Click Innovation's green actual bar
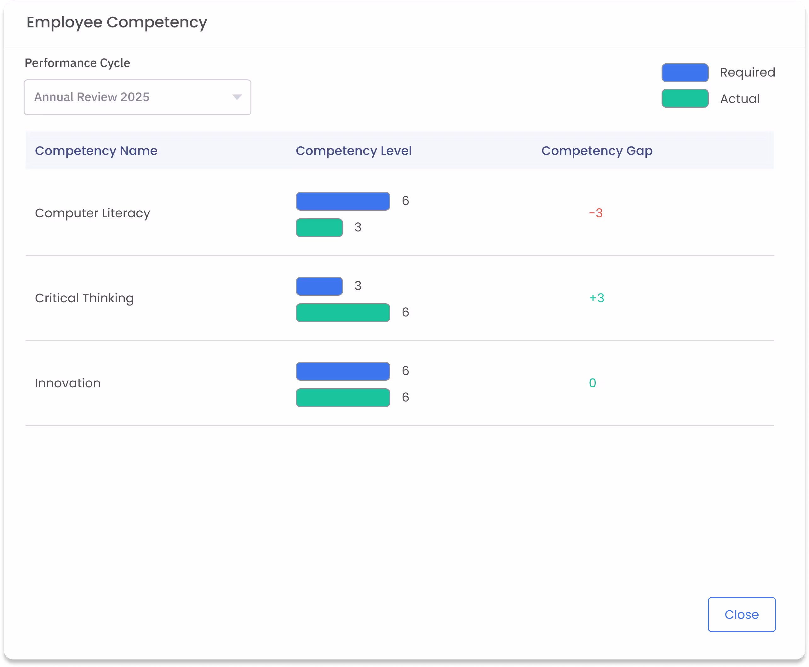The height and width of the screenshot is (667, 809). click(x=343, y=398)
